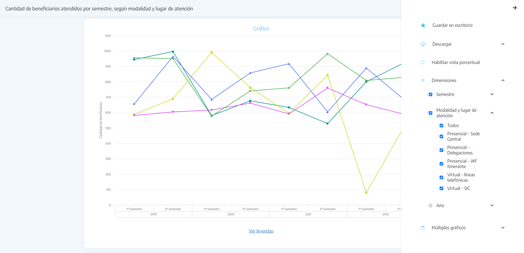Click the Dimensiones list icon
Screen dimensions: 524x253
coord(423,80)
